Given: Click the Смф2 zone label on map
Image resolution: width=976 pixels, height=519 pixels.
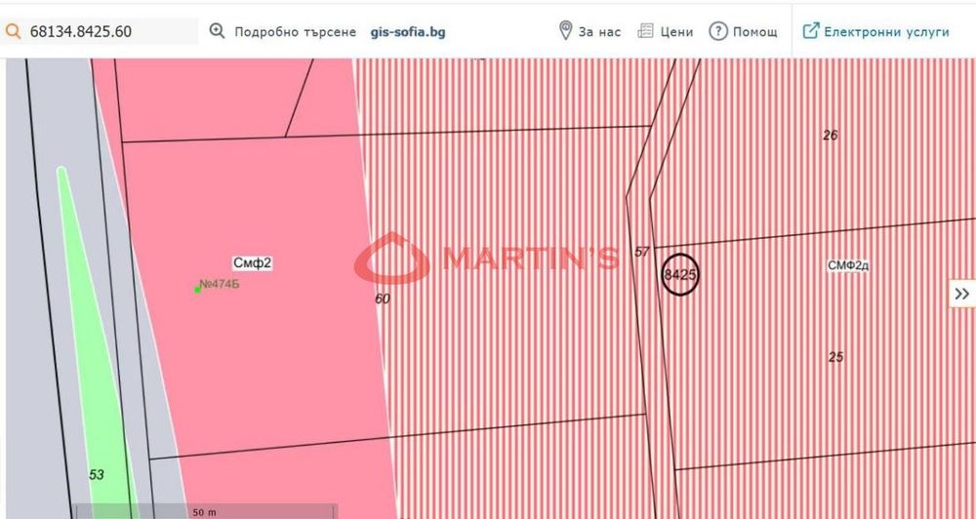Looking at the screenshot, I should click(x=252, y=263).
